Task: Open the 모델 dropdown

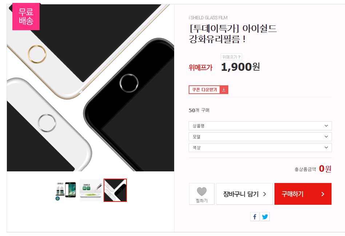Action: coord(260,137)
